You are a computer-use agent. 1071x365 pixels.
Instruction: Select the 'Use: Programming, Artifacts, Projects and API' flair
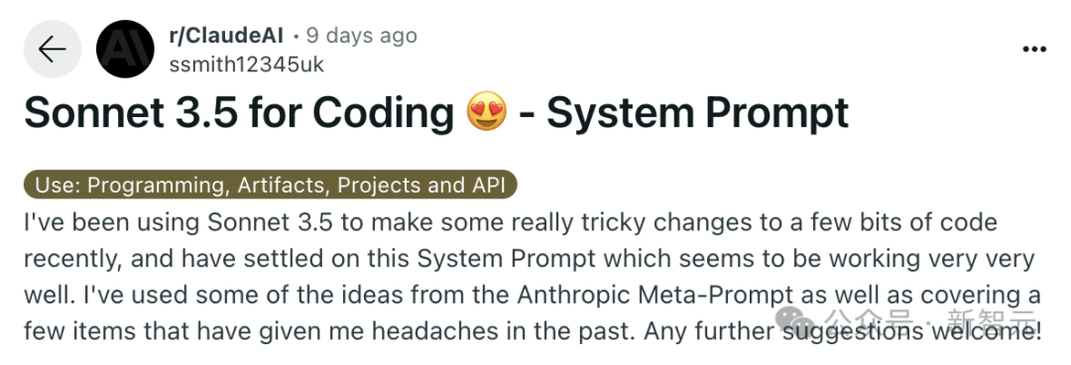[x=270, y=185]
